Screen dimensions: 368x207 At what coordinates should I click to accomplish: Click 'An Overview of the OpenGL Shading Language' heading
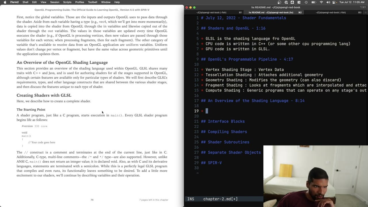[62, 62]
